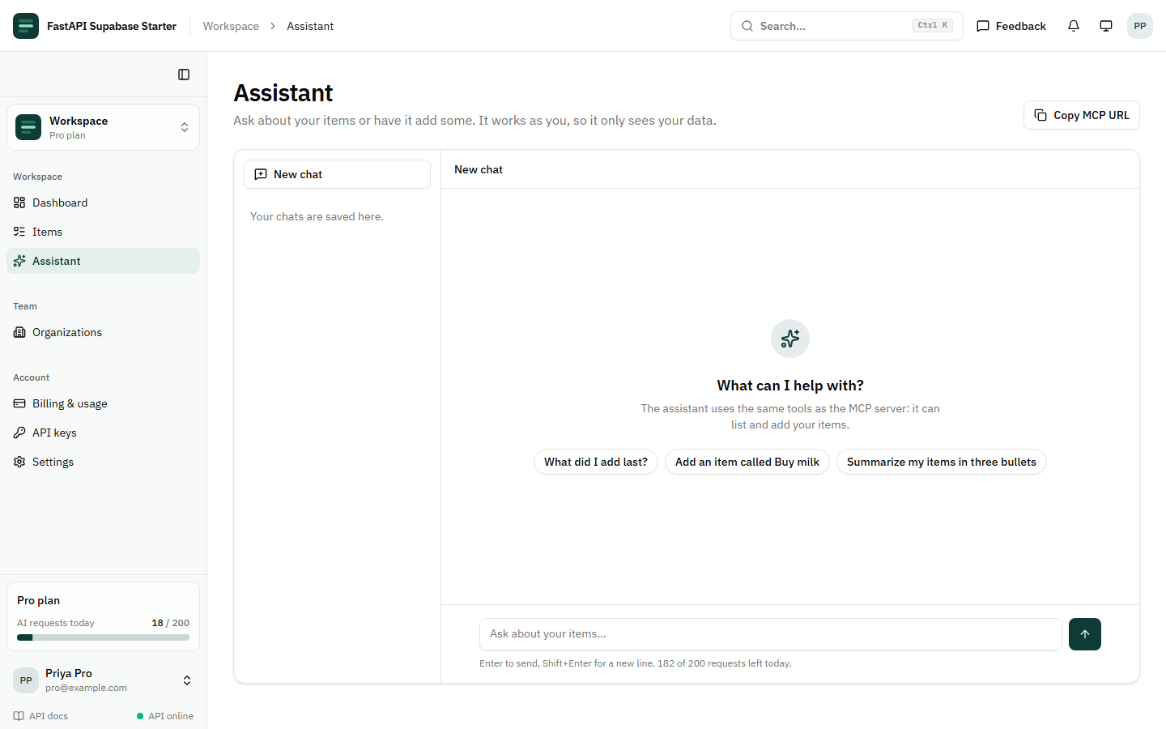Choose Summarize my items in three bullets
Image resolution: width=1166 pixels, height=729 pixels.
[942, 462]
